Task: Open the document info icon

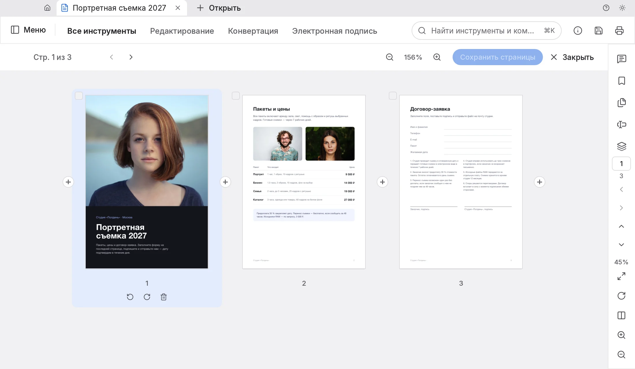Action: [x=578, y=31]
